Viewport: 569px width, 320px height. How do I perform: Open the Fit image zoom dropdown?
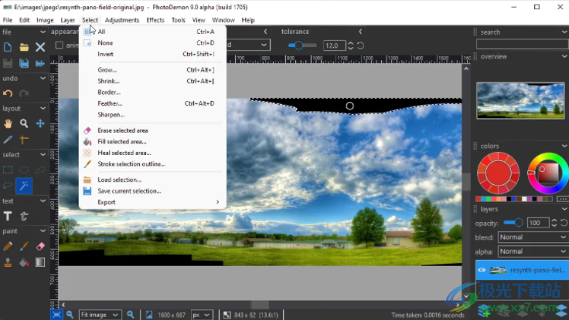point(100,315)
